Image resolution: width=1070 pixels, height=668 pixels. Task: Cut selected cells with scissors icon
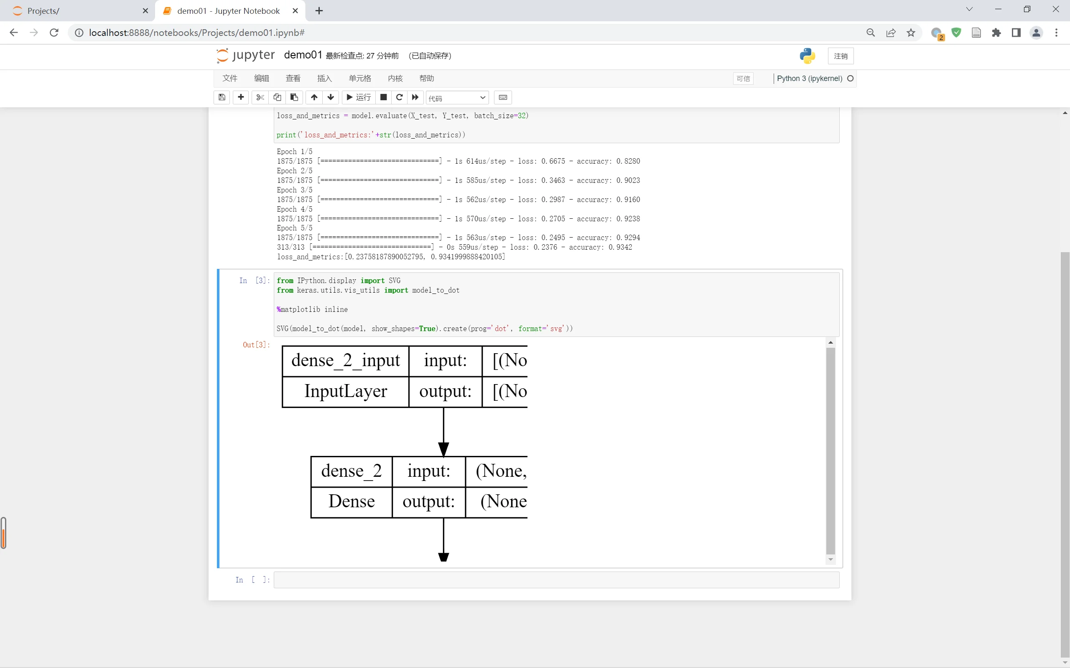[x=260, y=97]
